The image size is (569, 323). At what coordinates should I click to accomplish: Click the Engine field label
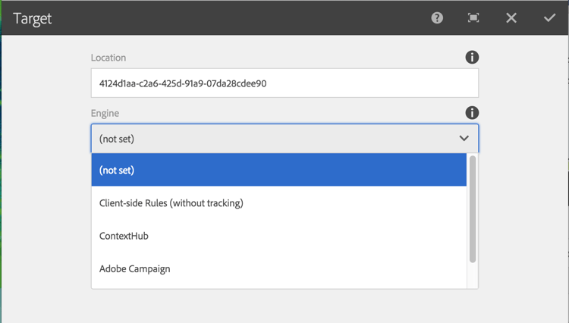pyautogui.click(x=105, y=113)
